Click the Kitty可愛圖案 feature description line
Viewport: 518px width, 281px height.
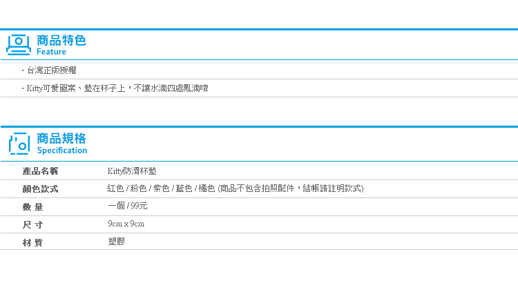tap(117, 88)
